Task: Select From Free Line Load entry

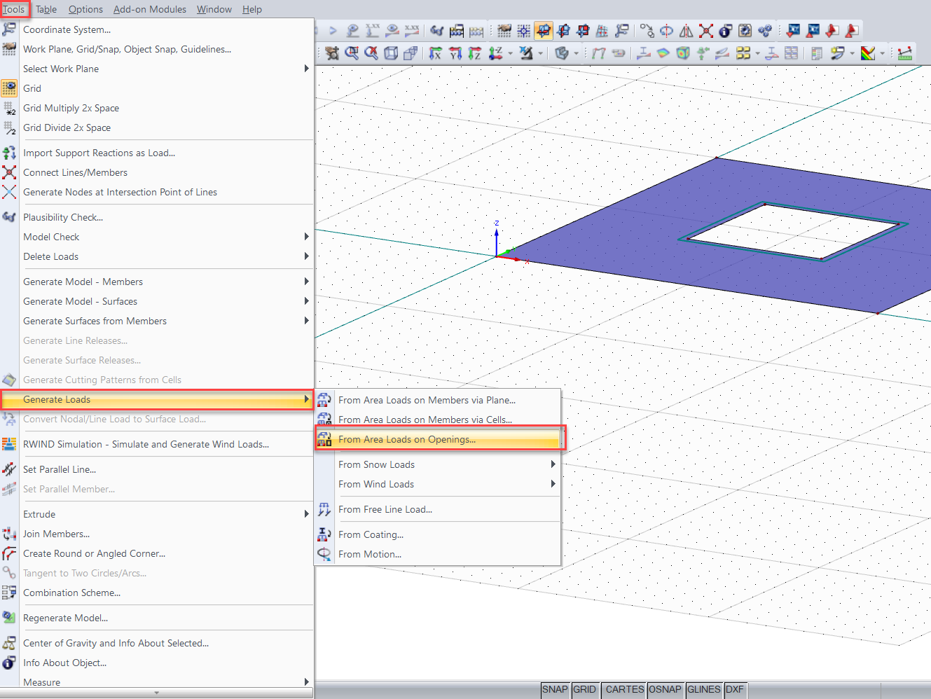Action: (x=438, y=509)
